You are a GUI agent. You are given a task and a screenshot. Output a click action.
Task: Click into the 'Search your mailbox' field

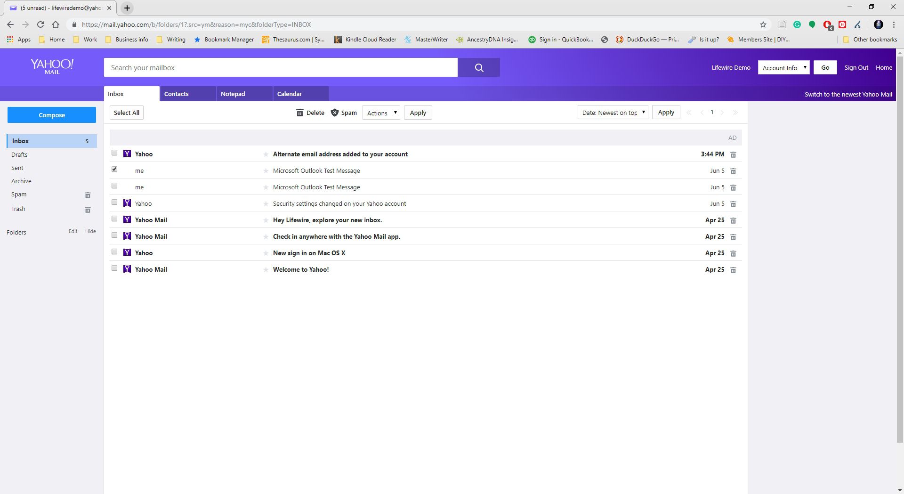(281, 67)
